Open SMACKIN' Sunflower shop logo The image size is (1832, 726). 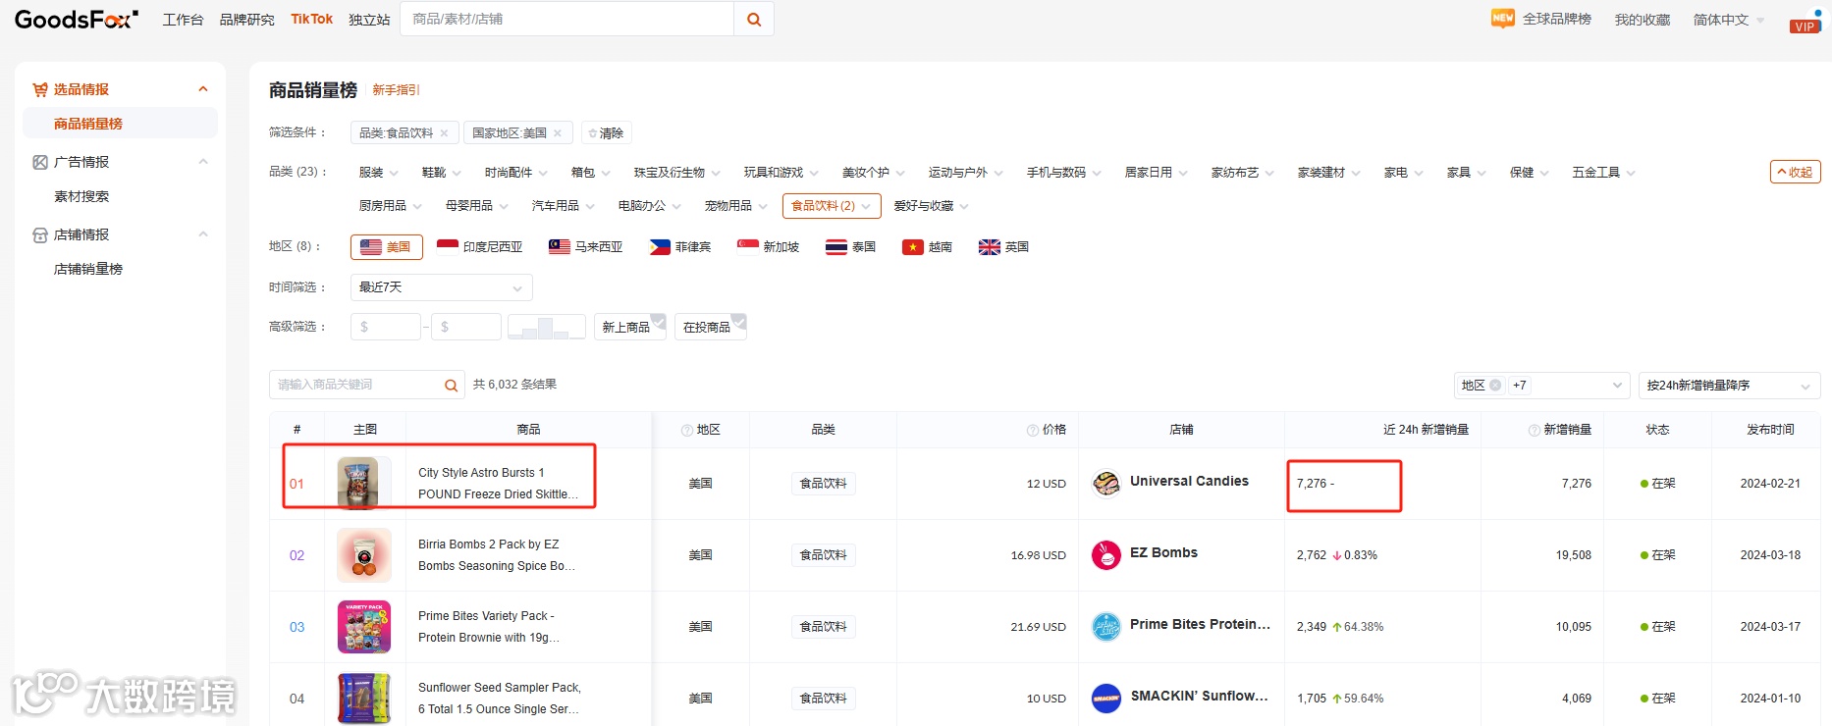tap(1106, 698)
